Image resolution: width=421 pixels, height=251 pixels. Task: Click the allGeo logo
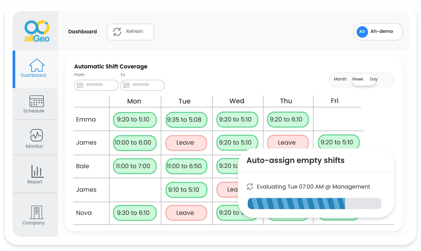pos(37,31)
